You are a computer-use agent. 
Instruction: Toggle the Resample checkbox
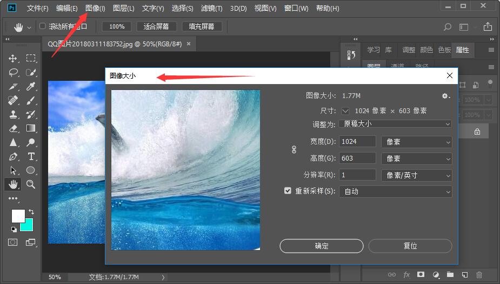point(288,191)
